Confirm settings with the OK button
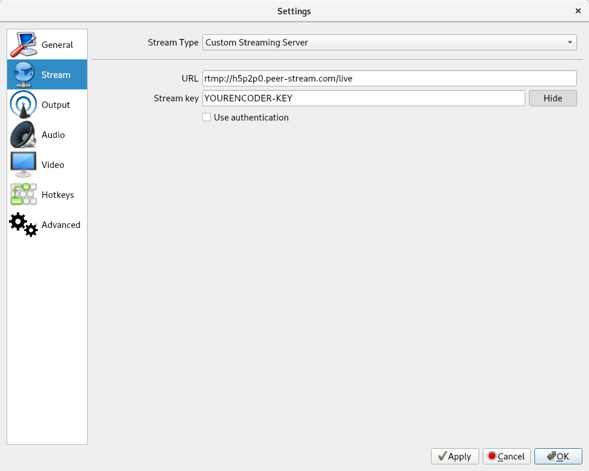 (x=558, y=456)
